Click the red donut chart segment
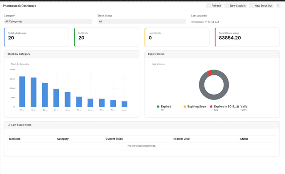 click(210, 73)
